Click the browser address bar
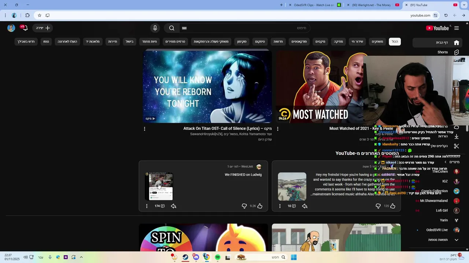 [242, 15]
